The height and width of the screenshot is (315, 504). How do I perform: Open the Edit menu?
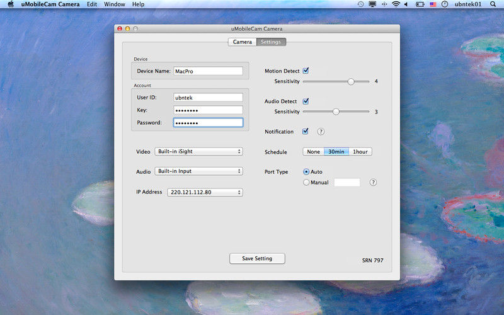(92, 4)
